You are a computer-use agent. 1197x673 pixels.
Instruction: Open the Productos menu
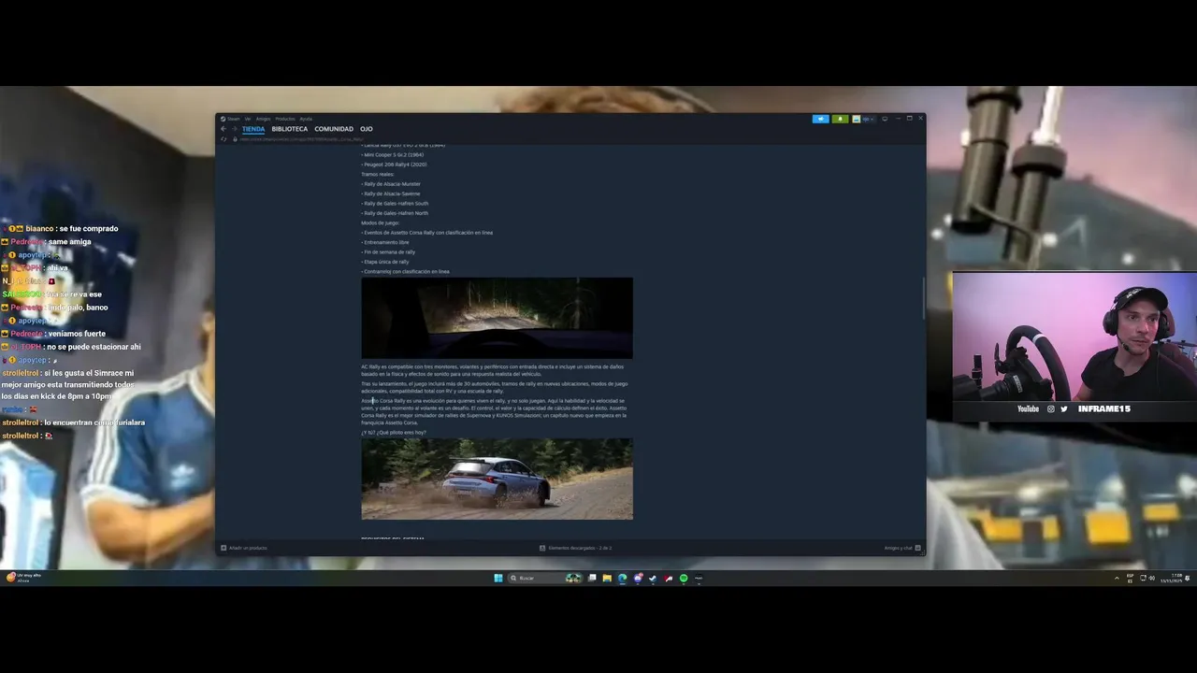[284, 119]
